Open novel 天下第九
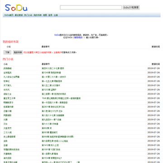This screenshot has height=163, width=163. click(8, 86)
